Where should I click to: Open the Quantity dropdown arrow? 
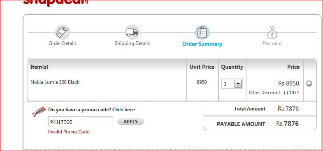coord(238,84)
